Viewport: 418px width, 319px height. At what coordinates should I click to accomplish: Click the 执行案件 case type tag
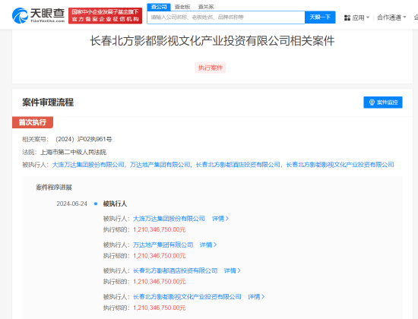tap(211, 68)
